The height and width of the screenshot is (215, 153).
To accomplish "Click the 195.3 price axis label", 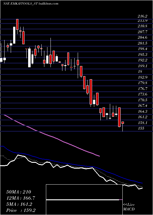I will point(143,55).
